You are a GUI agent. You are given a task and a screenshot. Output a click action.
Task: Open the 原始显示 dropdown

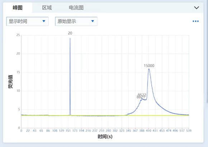coord(76,21)
